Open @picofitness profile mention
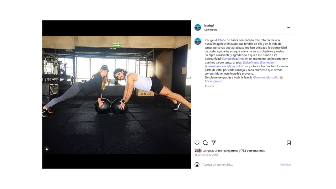Screen dimensions: 336x189 [251, 62]
